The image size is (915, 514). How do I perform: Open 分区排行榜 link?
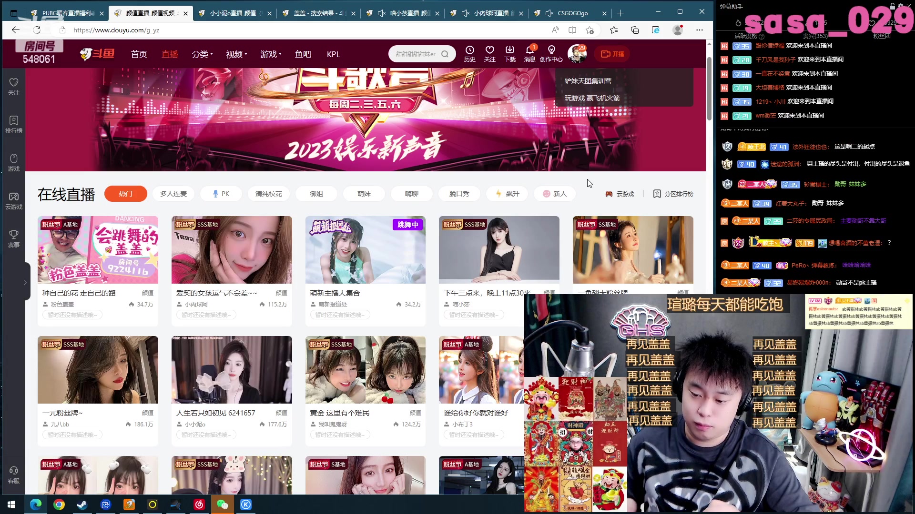click(673, 194)
